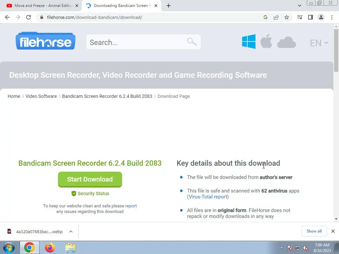This screenshot has height=254, width=339.
Task: Open the Chrome profile avatar
Action: (321, 17)
